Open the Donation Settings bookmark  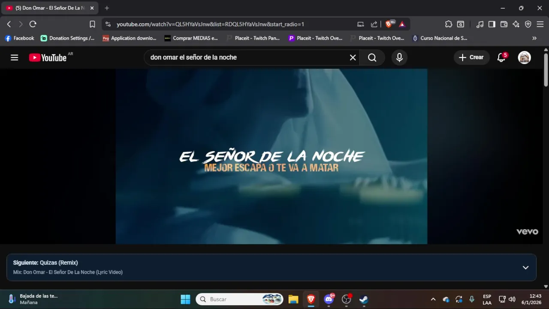pyautogui.click(x=68, y=38)
